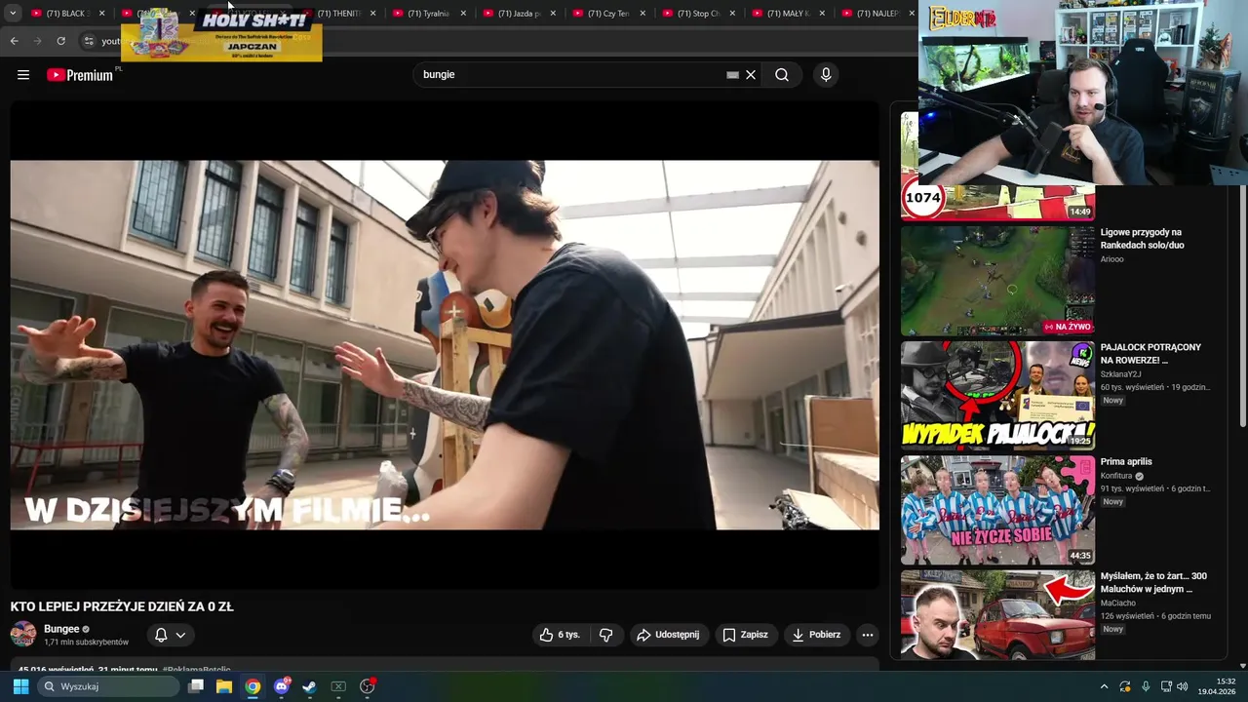The image size is (1248, 702).
Task: Open the tab search dropdown arrow
Action: click(x=13, y=14)
